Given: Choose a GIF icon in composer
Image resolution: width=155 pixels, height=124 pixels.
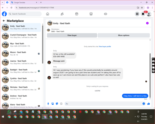Looking at the screenshot, I should pos(61,104).
